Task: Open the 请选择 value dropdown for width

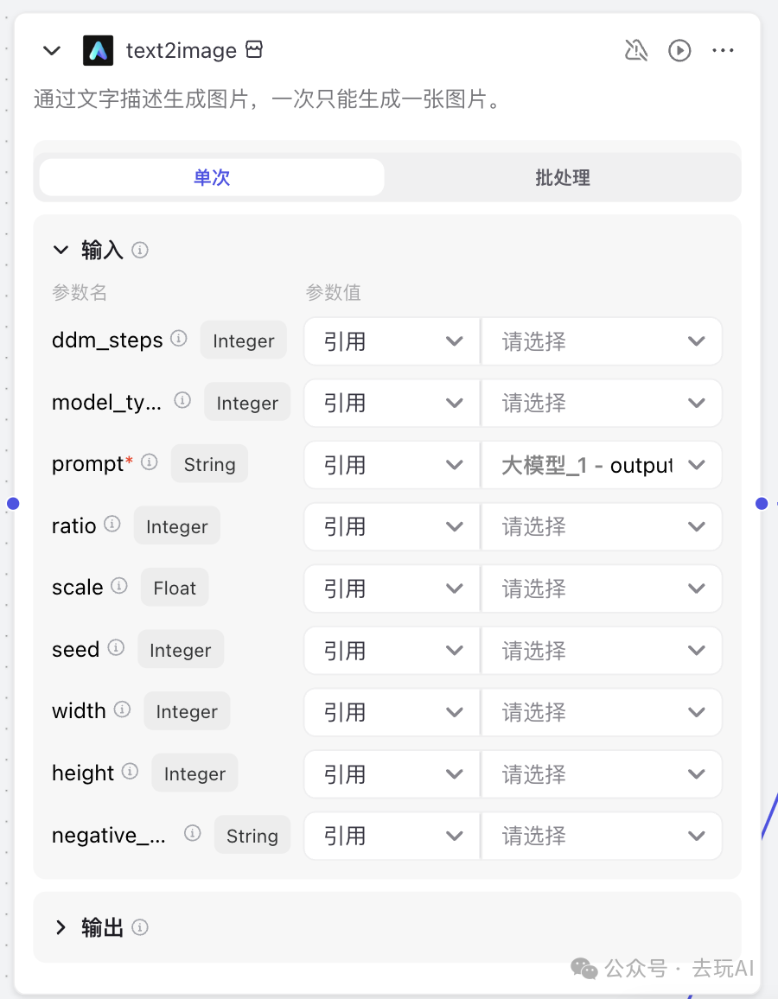Action: pos(602,712)
